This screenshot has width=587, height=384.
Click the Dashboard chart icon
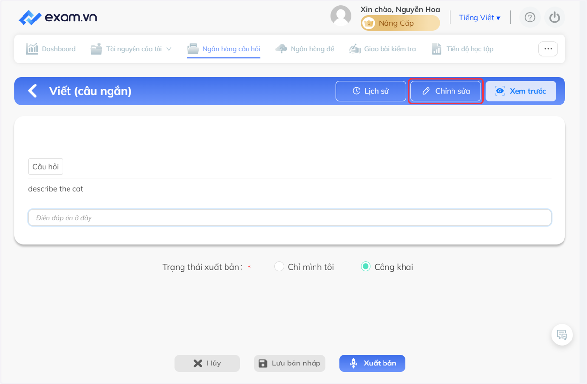point(32,49)
